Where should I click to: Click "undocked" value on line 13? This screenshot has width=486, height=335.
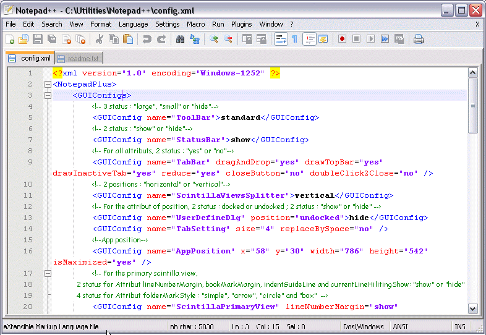coord(320,218)
